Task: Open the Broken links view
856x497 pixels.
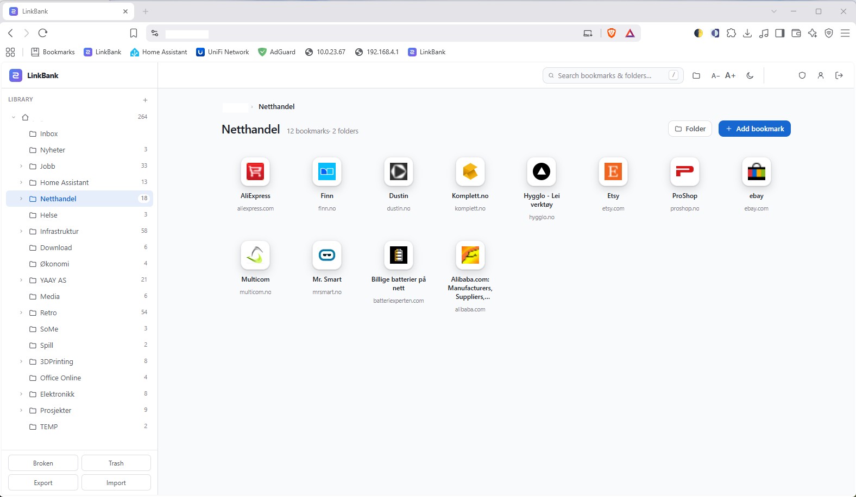Action: (x=43, y=463)
